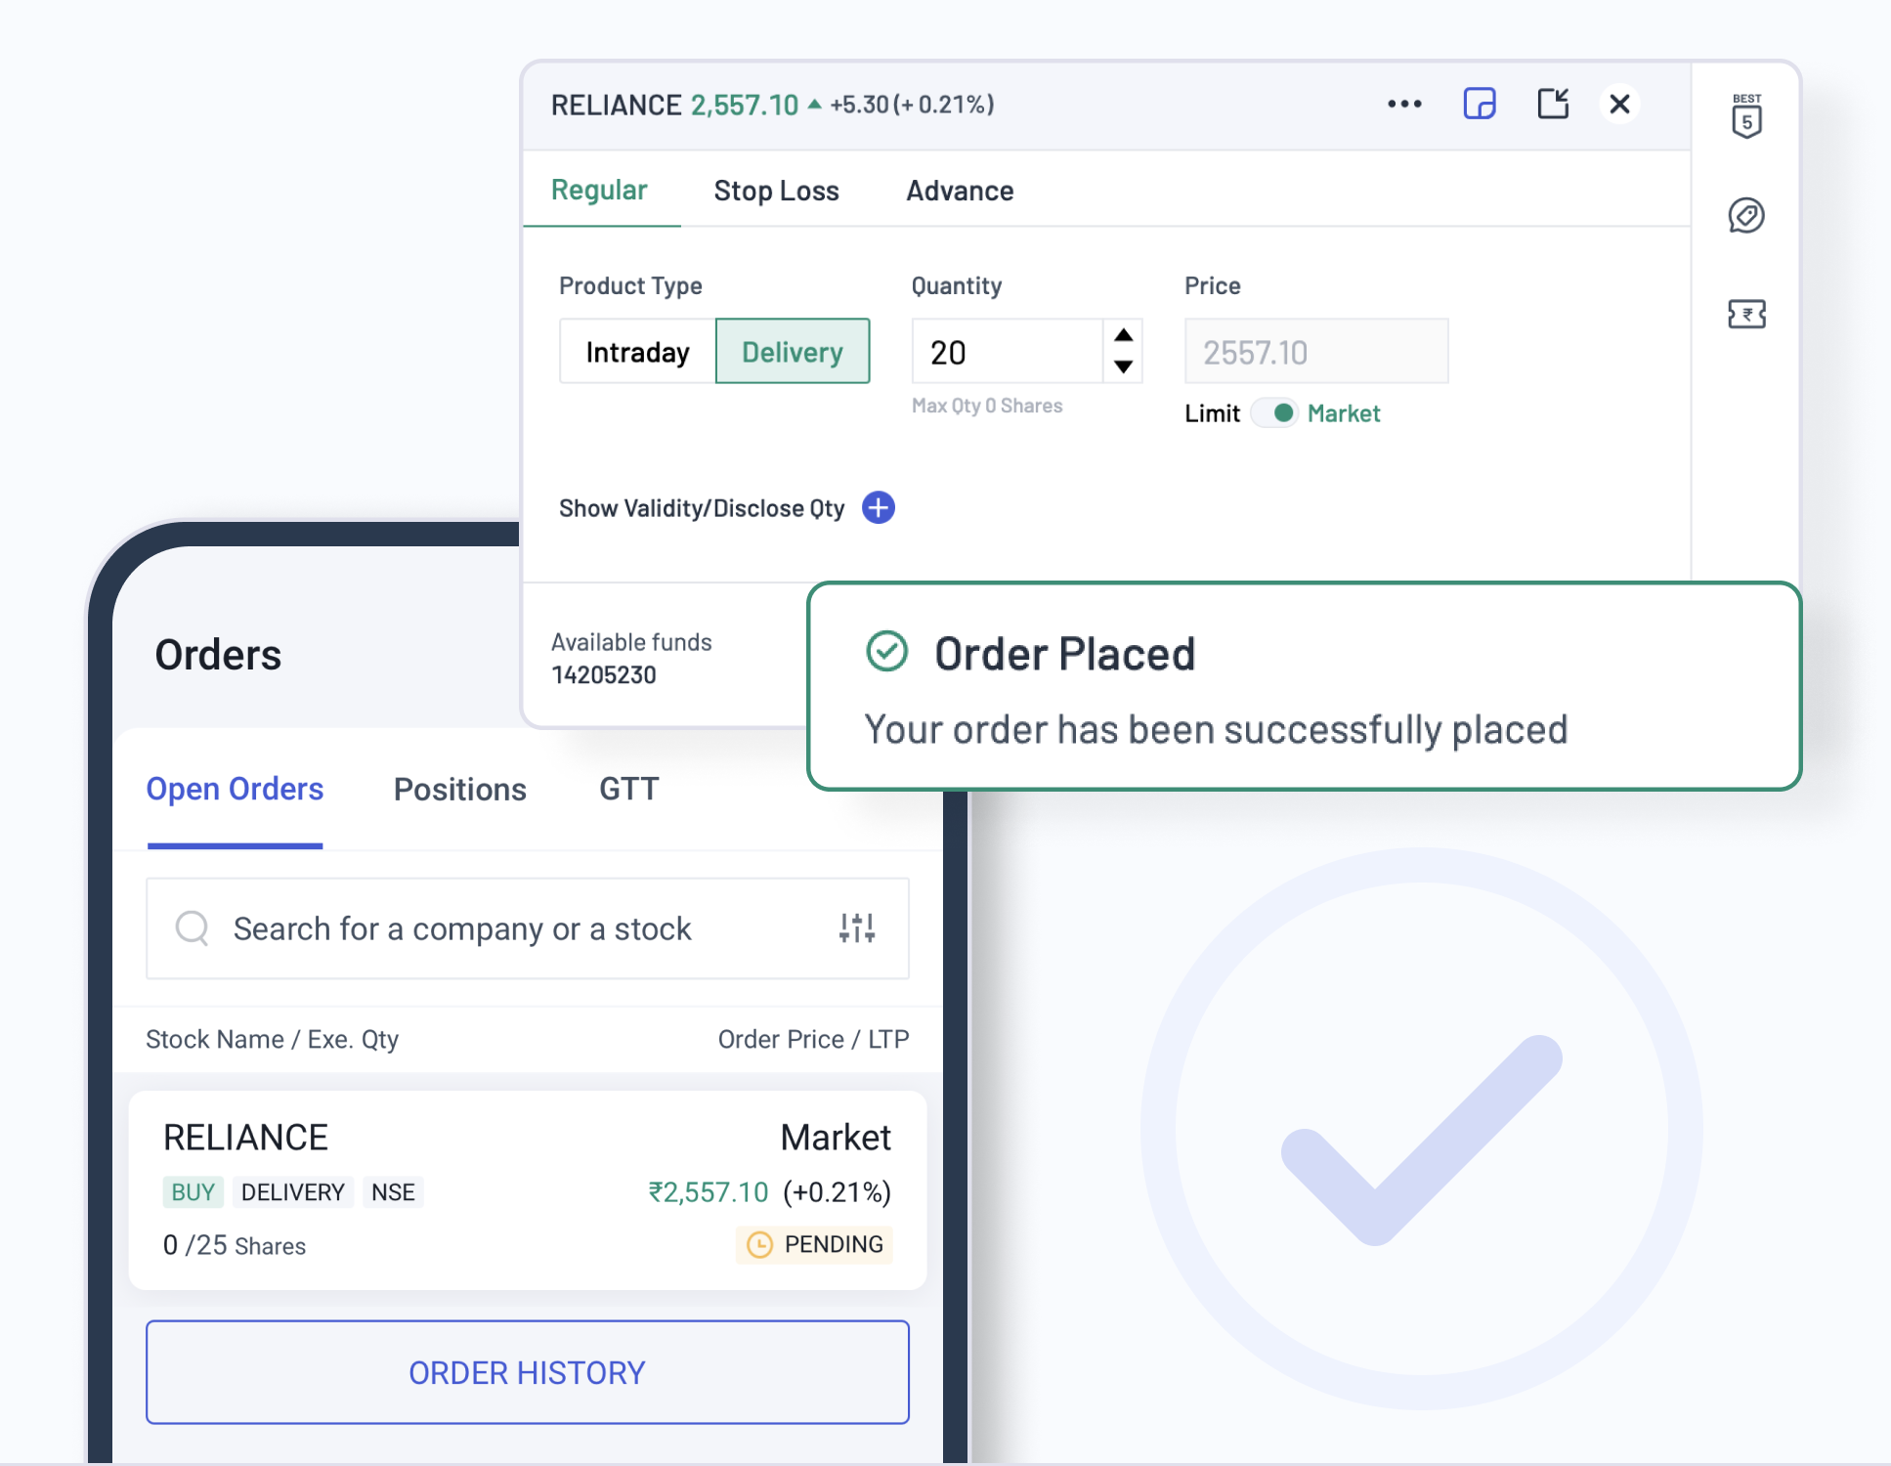Decrement quantity using the down stepper arrow
Screen dimensions: 1891x1466
click(x=1125, y=366)
